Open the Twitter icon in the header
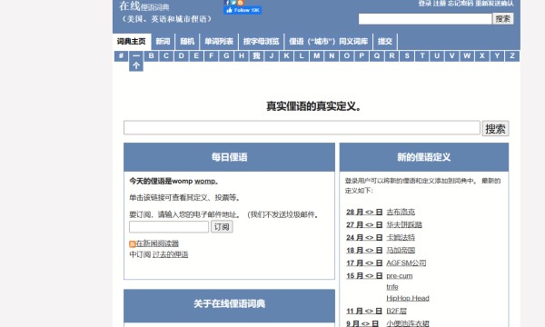This screenshot has height=327, width=545. point(233,3)
